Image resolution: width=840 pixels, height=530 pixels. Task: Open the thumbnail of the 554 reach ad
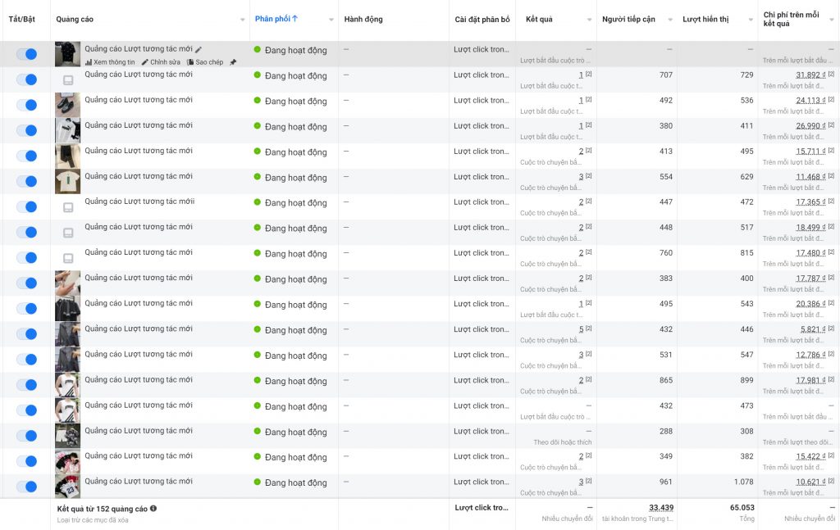[67, 181]
